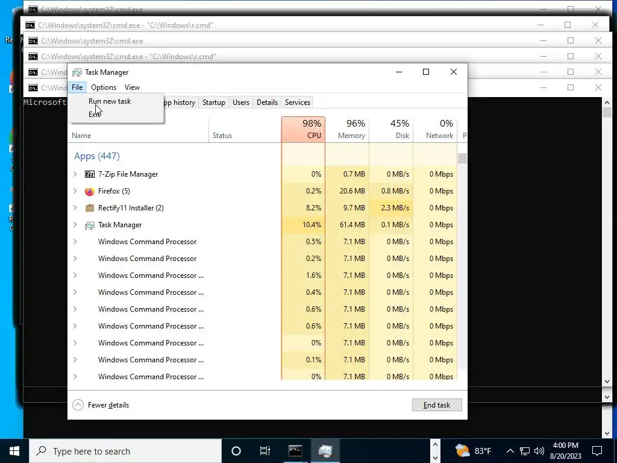Open Task View on the taskbar

coord(265,451)
